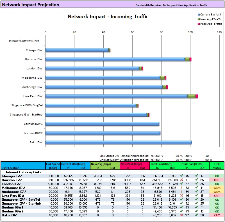The image size is (225, 222).
Task: Select the yellow warning icon for Anchorage IGW
Action: click(181, 192)
